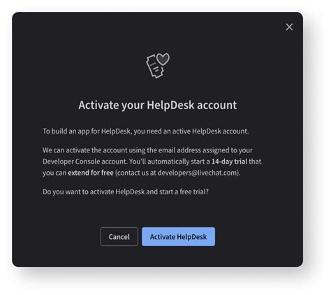
Task: Select the bold 'extend for free' text
Action: coord(91,173)
